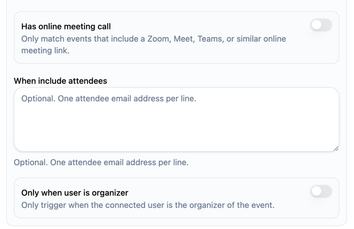Click the word "Zoom" in the description
The image size is (354, 229).
(158, 39)
